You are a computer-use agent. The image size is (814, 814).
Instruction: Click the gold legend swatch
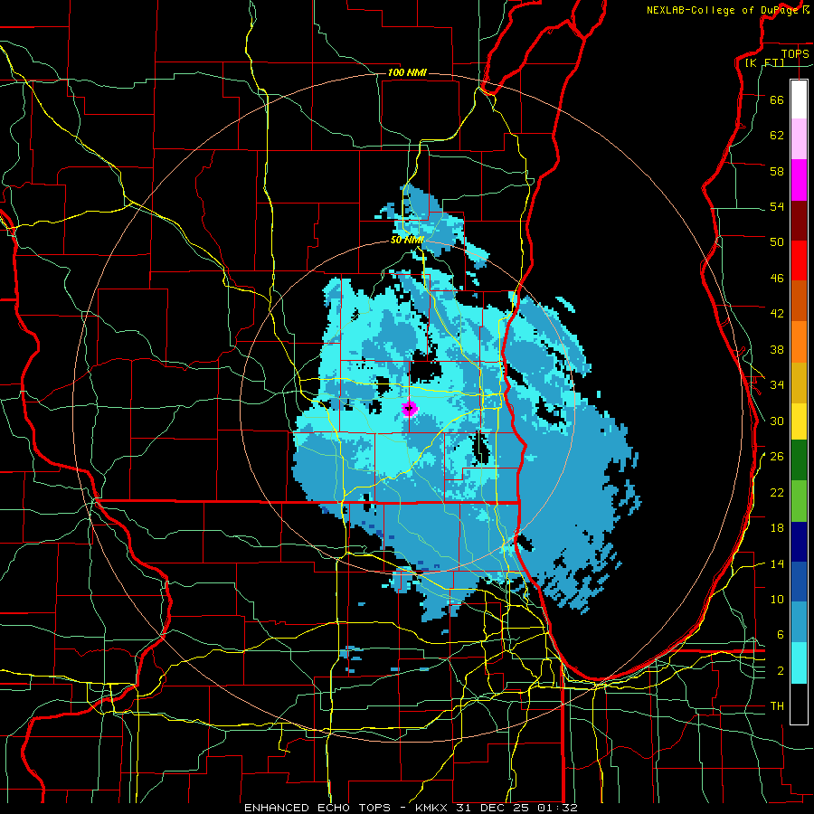[799, 383]
